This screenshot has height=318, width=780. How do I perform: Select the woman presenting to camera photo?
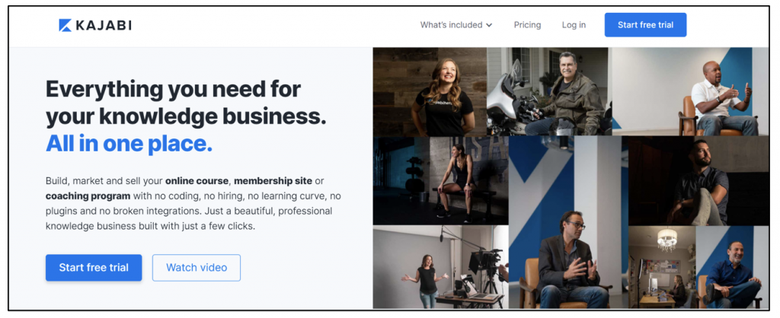pos(441,267)
